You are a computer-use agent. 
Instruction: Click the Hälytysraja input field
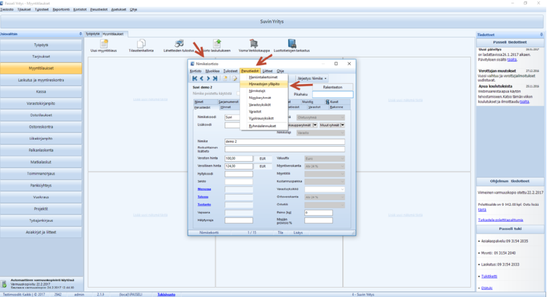pyautogui.click(x=239, y=220)
